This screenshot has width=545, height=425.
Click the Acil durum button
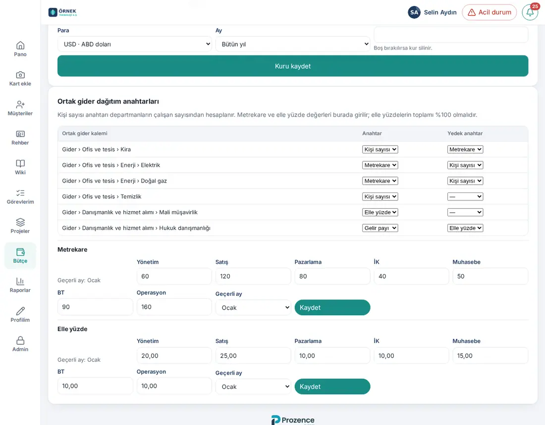489,12
